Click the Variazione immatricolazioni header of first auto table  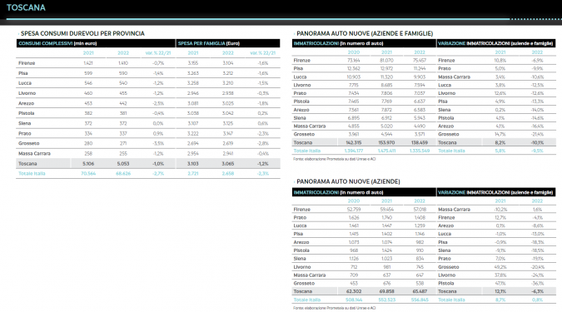(x=496, y=43)
